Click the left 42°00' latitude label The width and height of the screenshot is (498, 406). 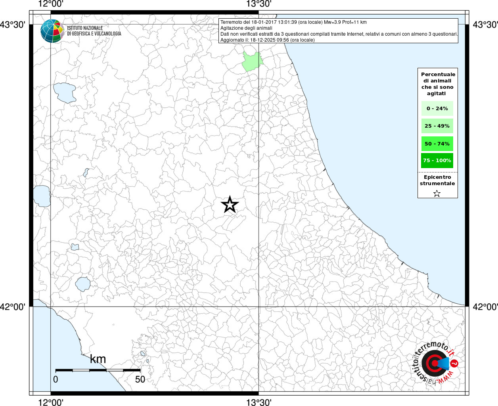13,306
